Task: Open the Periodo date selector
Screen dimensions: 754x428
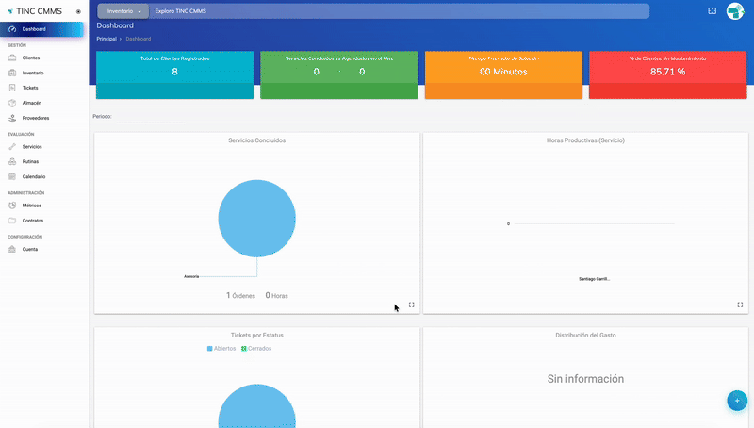Action: (151, 117)
